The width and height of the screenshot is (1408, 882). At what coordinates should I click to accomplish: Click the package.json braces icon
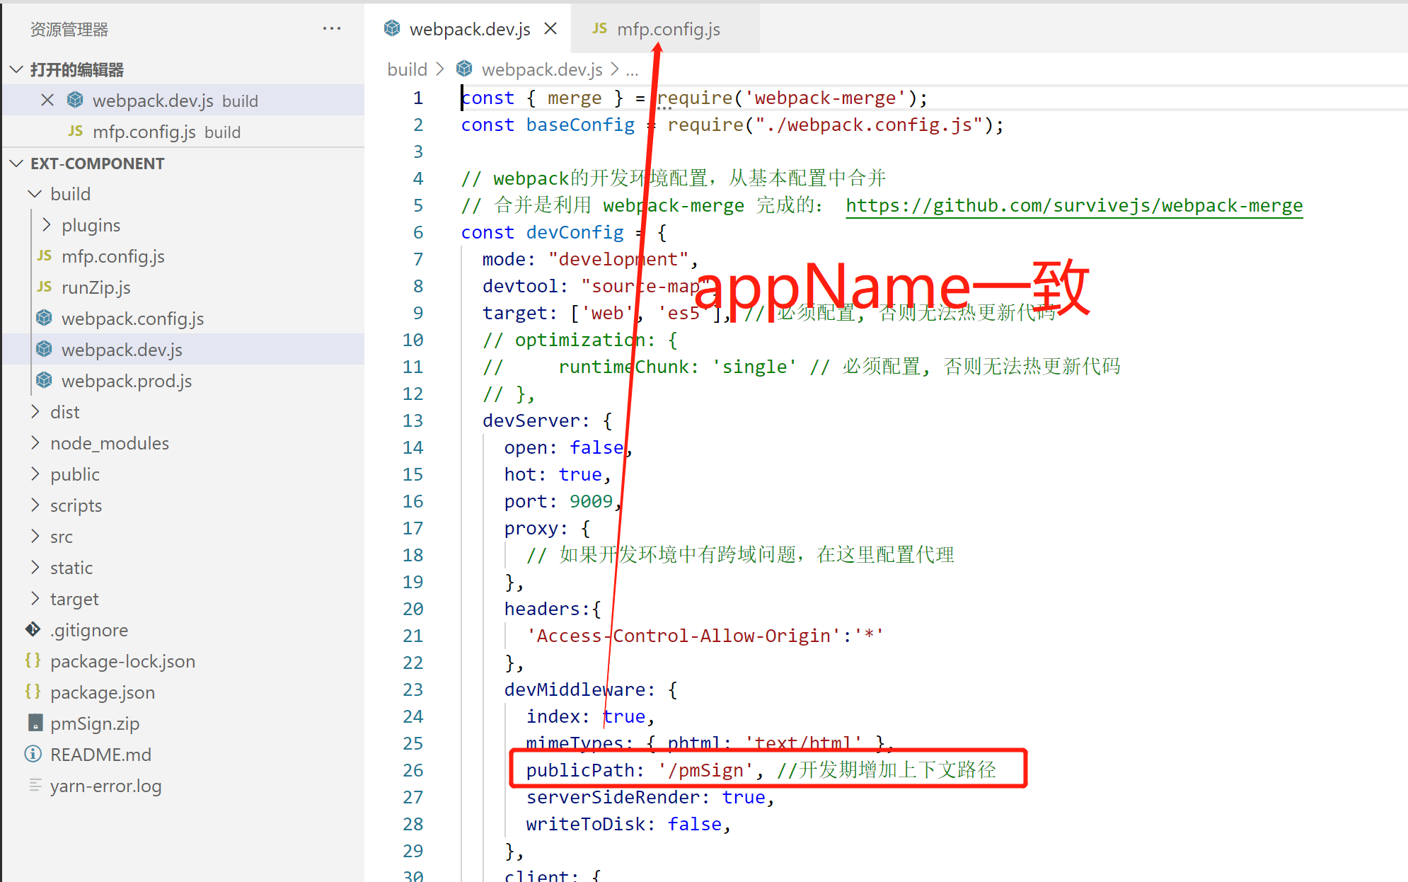(x=33, y=692)
